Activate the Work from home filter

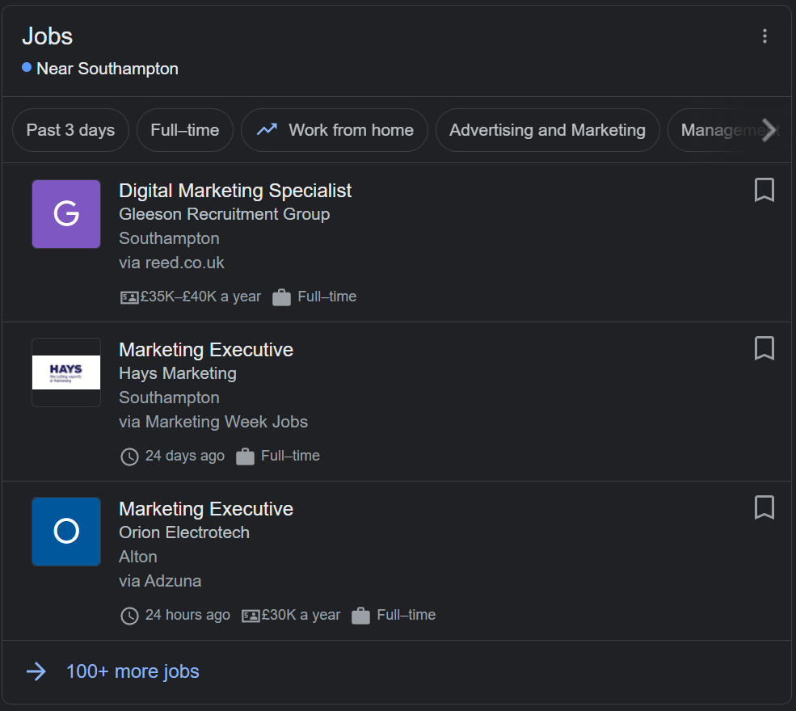tap(334, 129)
